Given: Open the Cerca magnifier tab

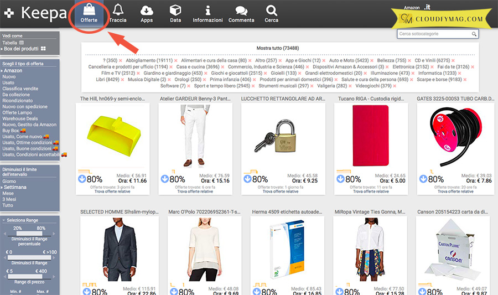Looking at the screenshot, I should [271, 13].
